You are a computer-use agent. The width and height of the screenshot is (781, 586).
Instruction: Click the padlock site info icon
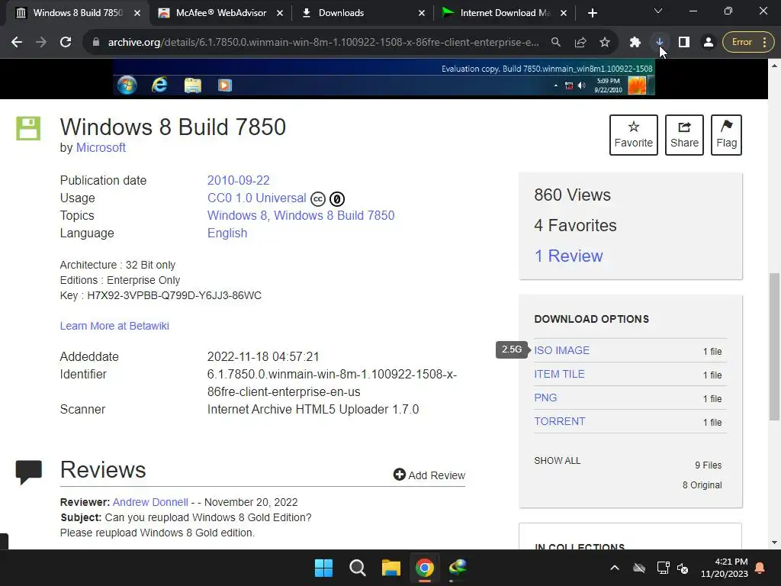click(96, 43)
